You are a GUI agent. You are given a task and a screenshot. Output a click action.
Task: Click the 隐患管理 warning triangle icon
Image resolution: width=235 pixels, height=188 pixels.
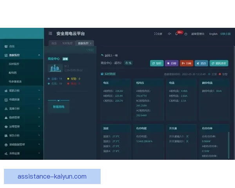(x=6, y=117)
